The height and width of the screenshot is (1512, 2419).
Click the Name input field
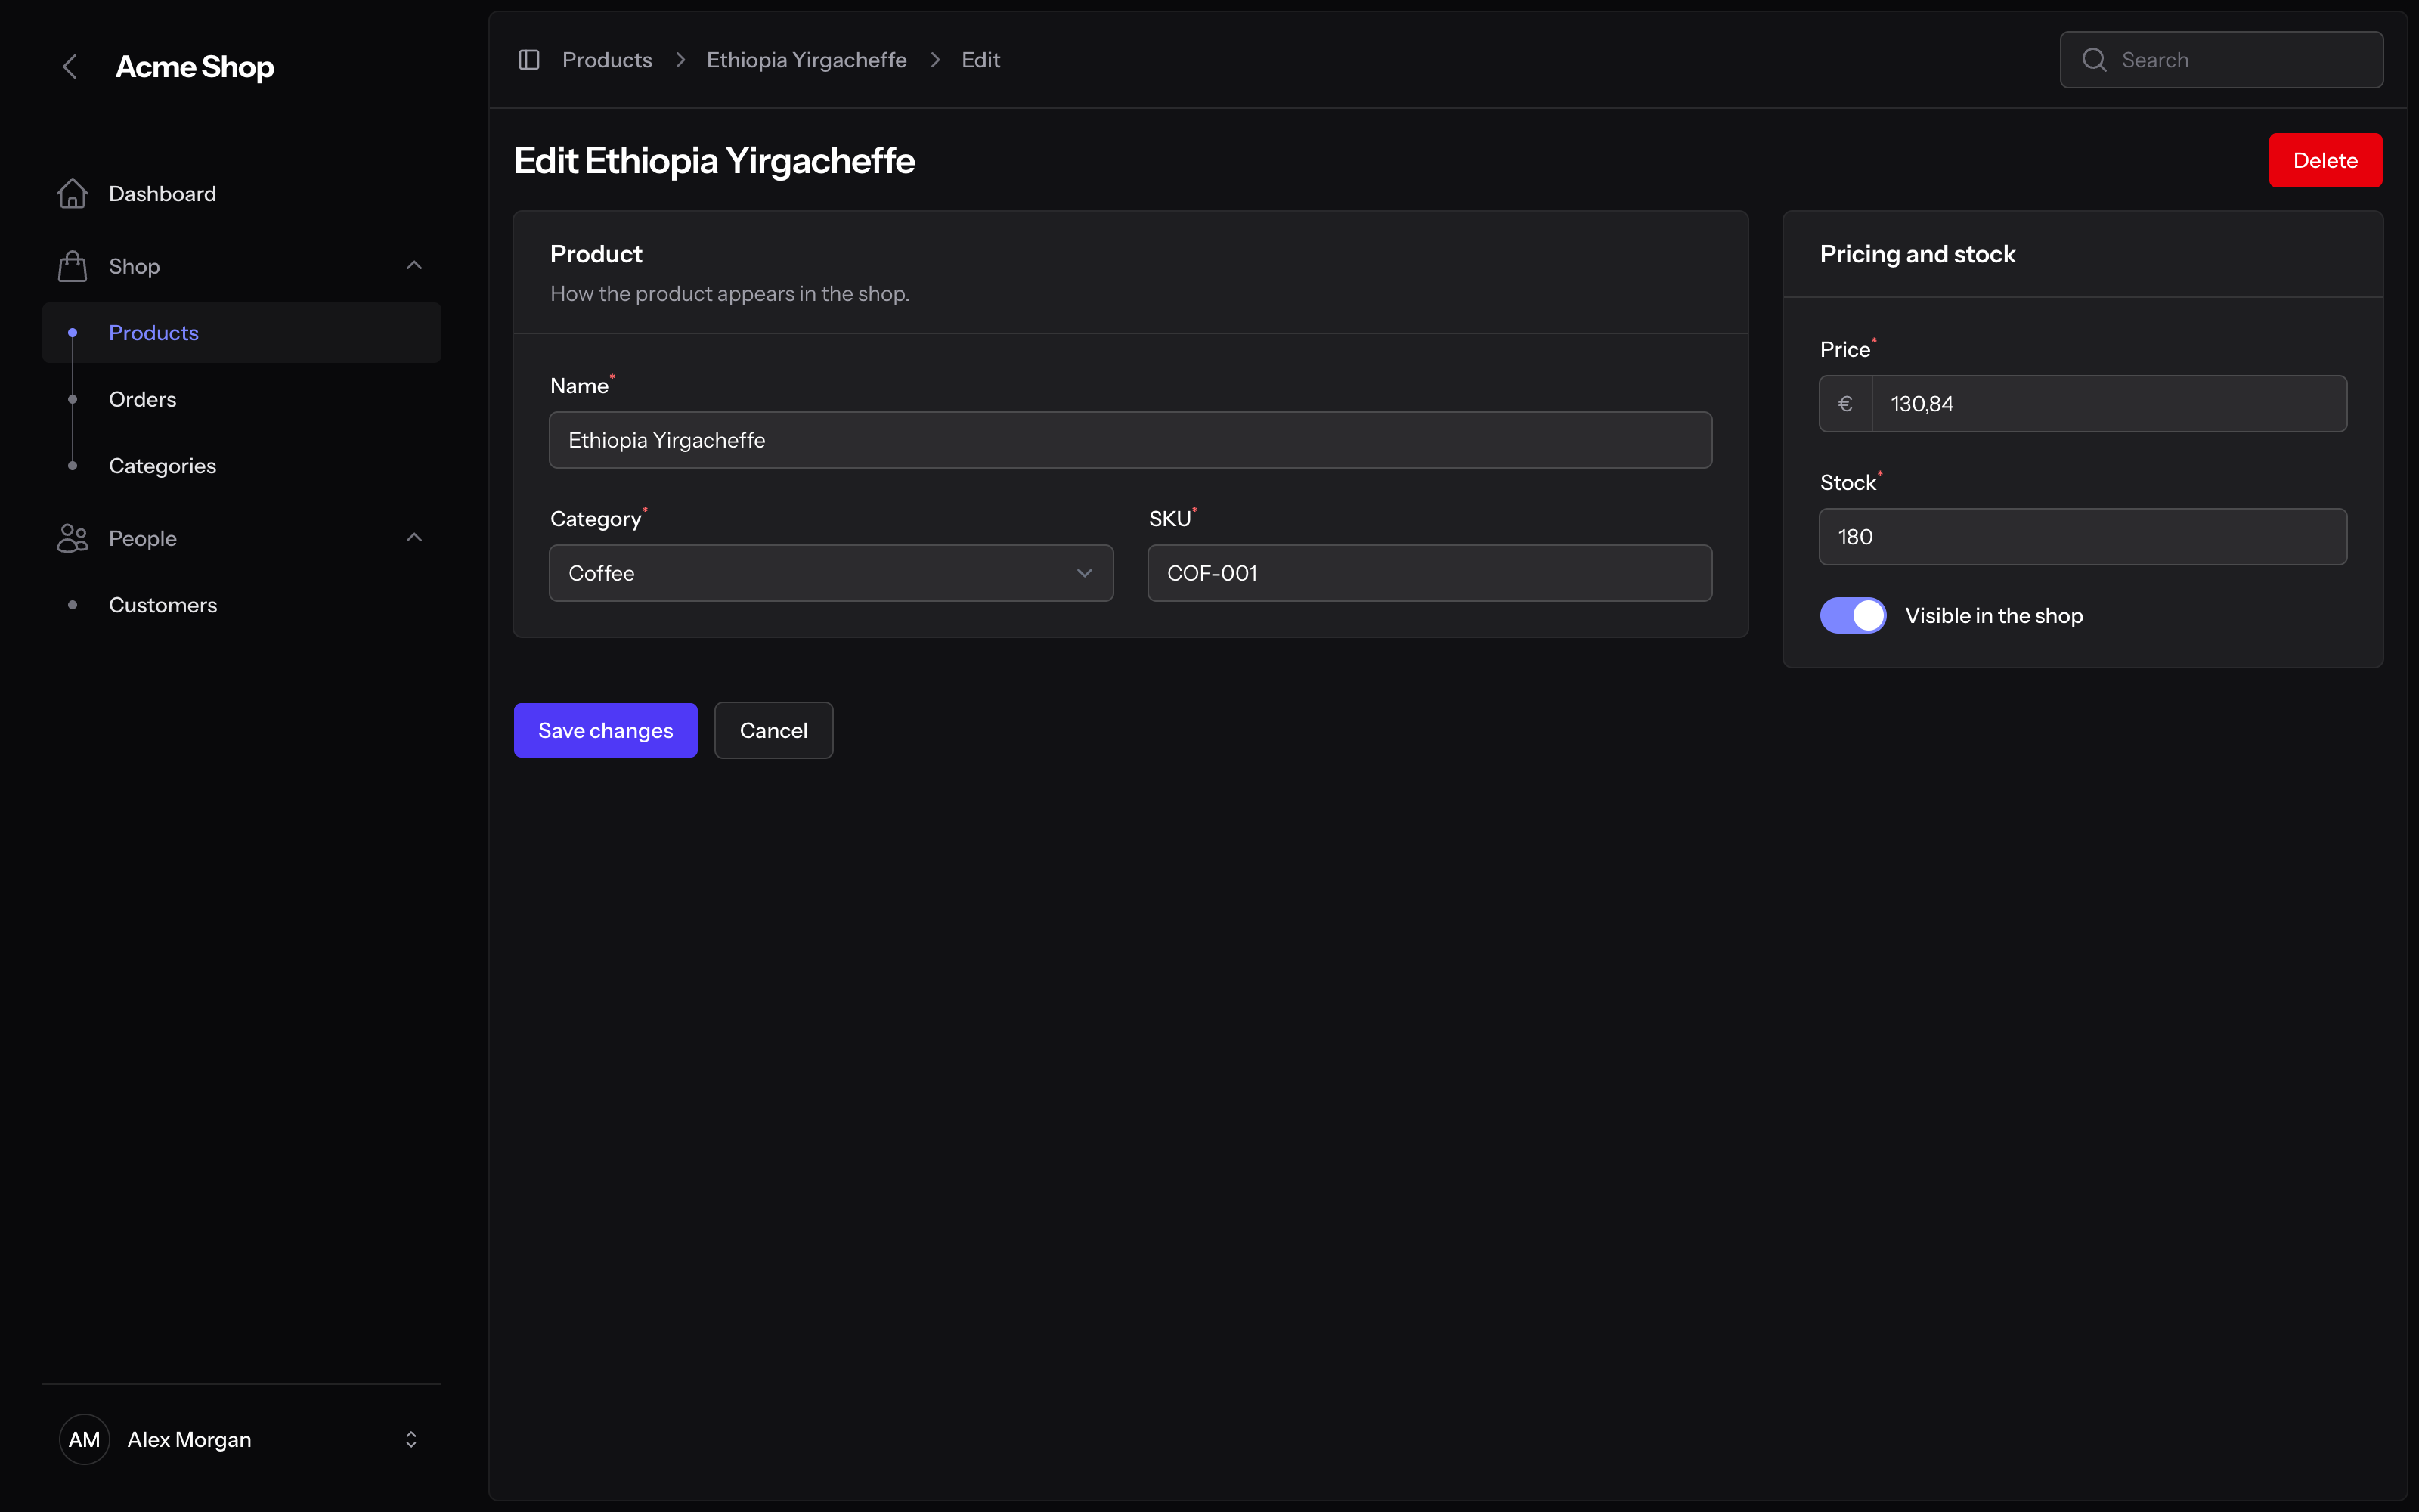click(x=1131, y=440)
